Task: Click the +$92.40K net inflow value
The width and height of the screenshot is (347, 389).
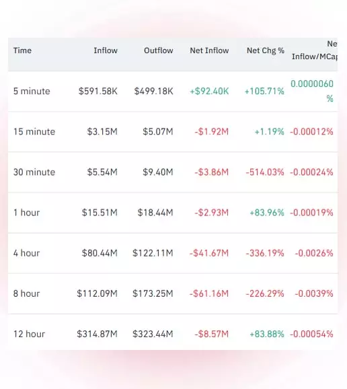Action: 209,92
